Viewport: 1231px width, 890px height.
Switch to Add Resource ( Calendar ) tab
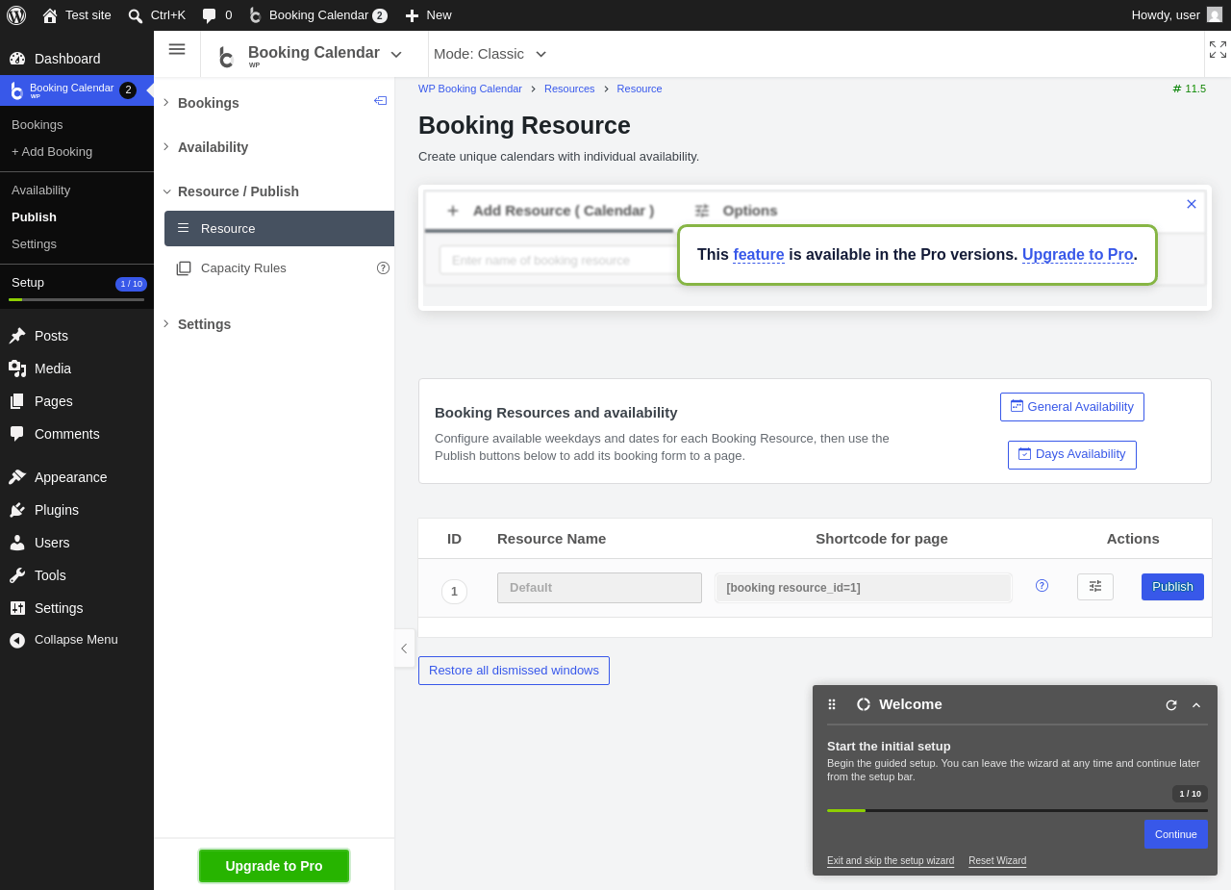pyautogui.click(x=550, y=211)
